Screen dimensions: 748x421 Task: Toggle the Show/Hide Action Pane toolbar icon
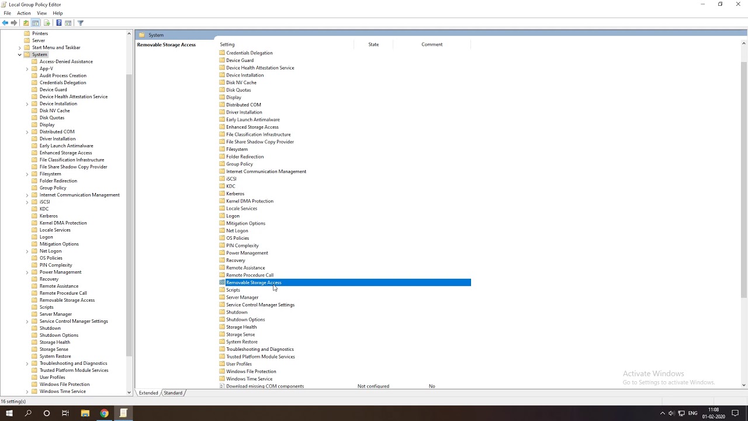coord(68,23)
